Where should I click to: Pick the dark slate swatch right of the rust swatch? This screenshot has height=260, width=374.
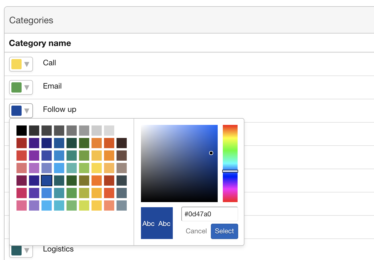coord(122,181)
